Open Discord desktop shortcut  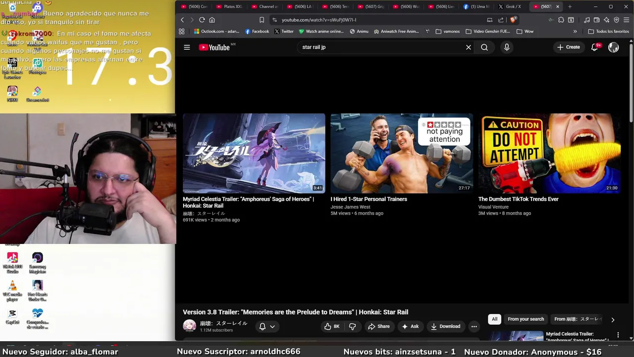tap(37, 10)
